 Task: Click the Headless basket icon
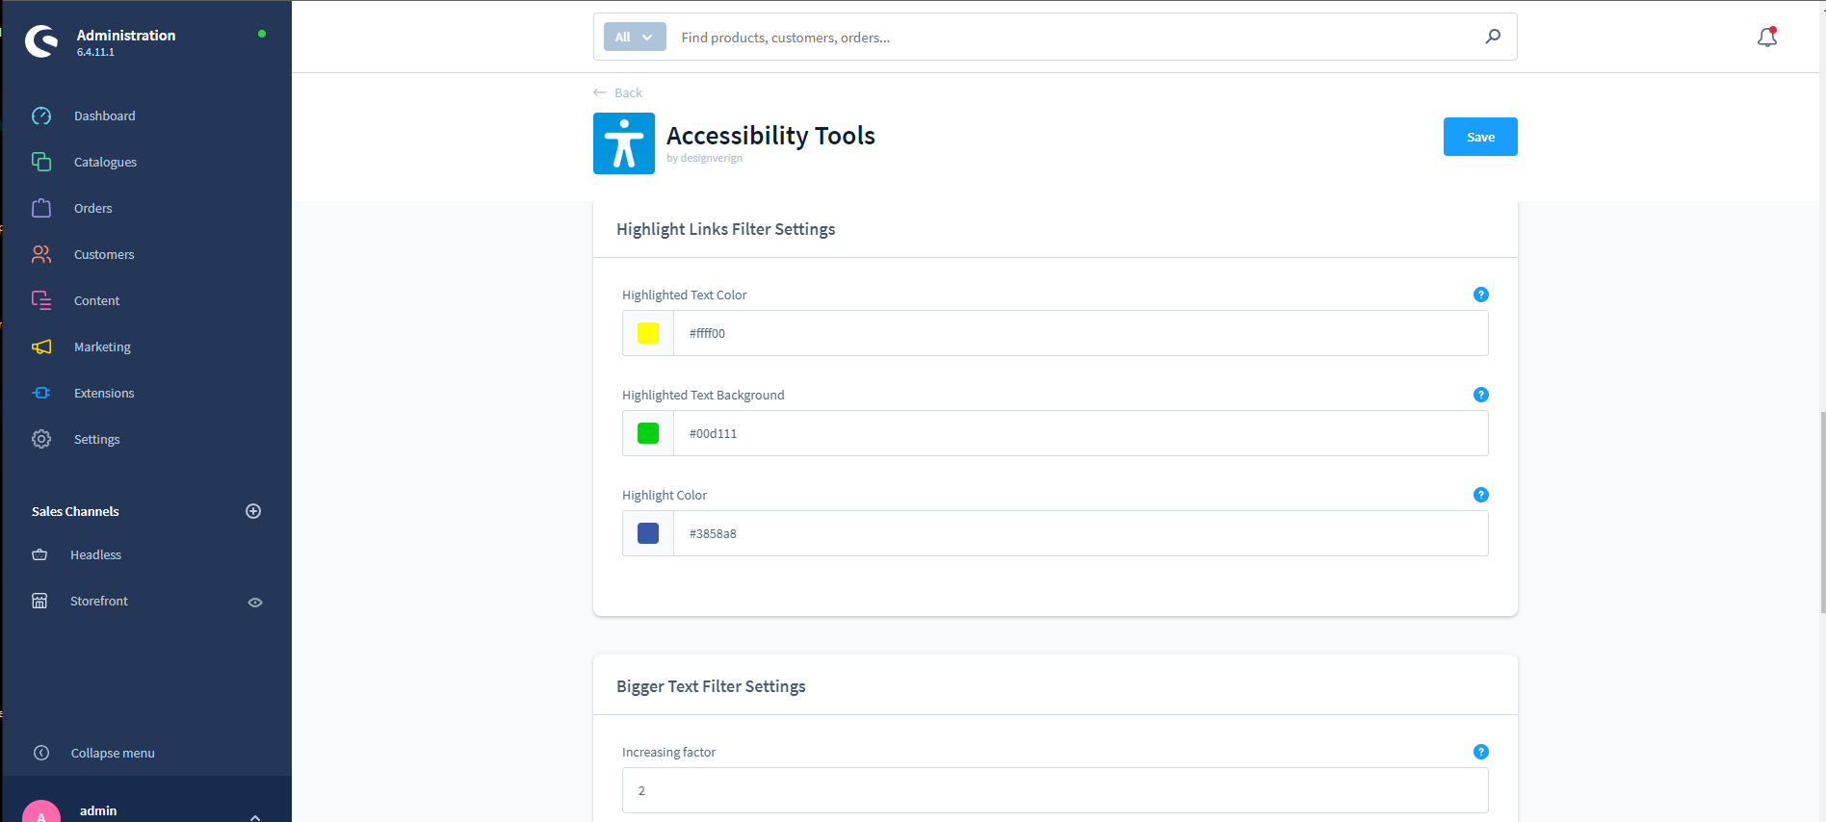(39, 554)
